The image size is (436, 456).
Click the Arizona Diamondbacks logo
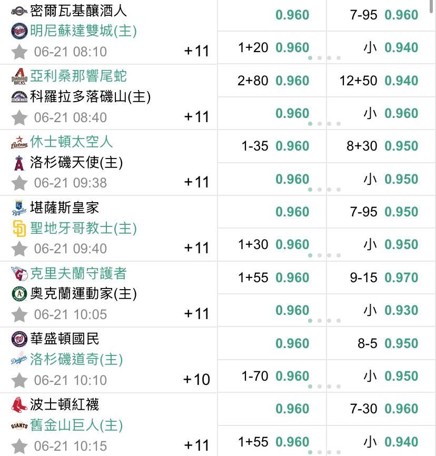[x=19, y=76]
